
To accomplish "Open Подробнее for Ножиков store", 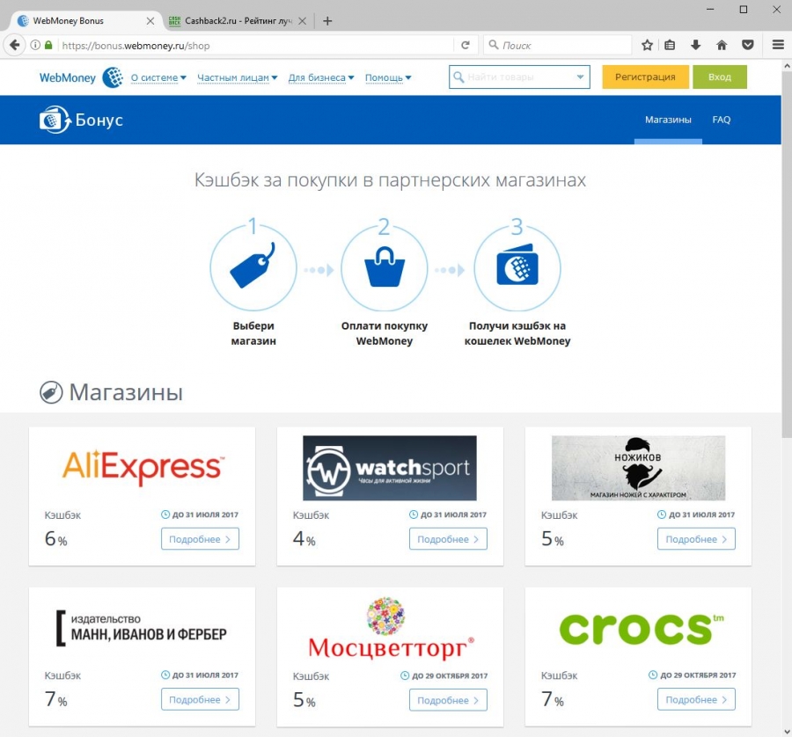I will 696,539.
